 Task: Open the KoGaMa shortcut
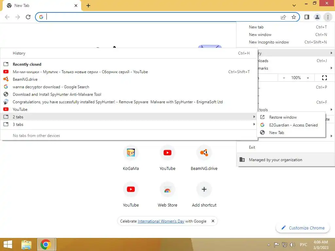pos(131,158)
